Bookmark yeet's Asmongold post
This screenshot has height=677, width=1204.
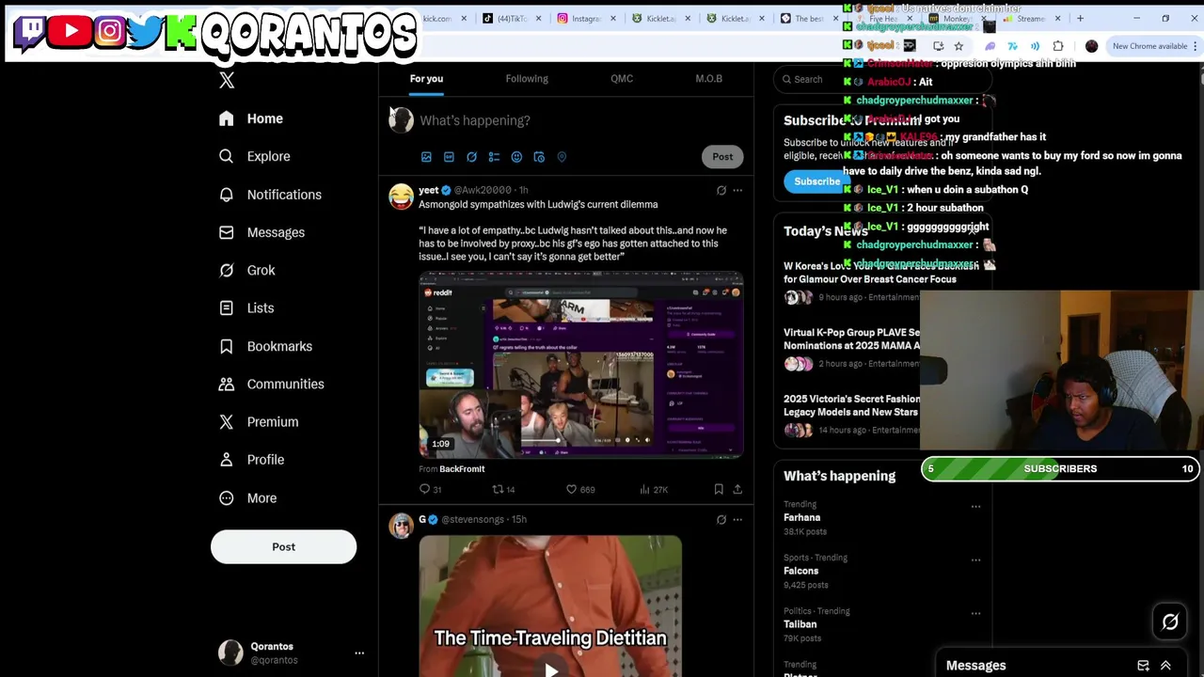(x=719, y=489)
